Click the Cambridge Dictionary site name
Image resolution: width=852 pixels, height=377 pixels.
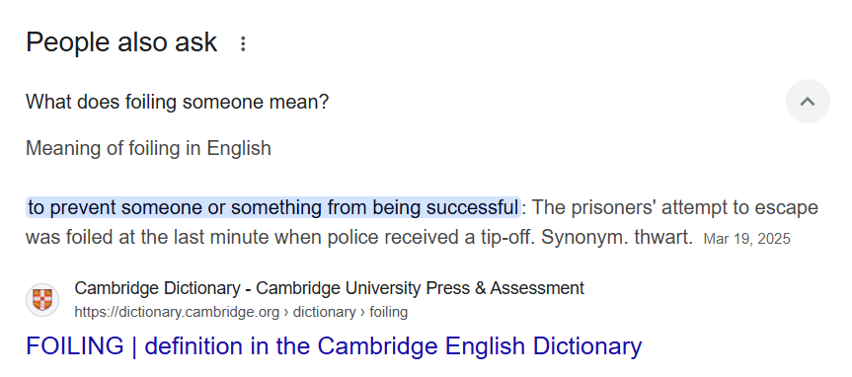tap(157, 288)
